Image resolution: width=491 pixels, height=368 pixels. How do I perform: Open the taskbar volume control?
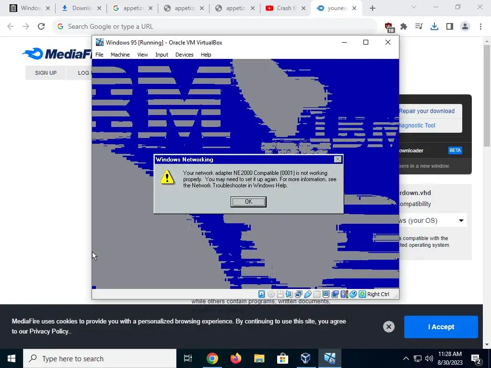click(429, 358)
